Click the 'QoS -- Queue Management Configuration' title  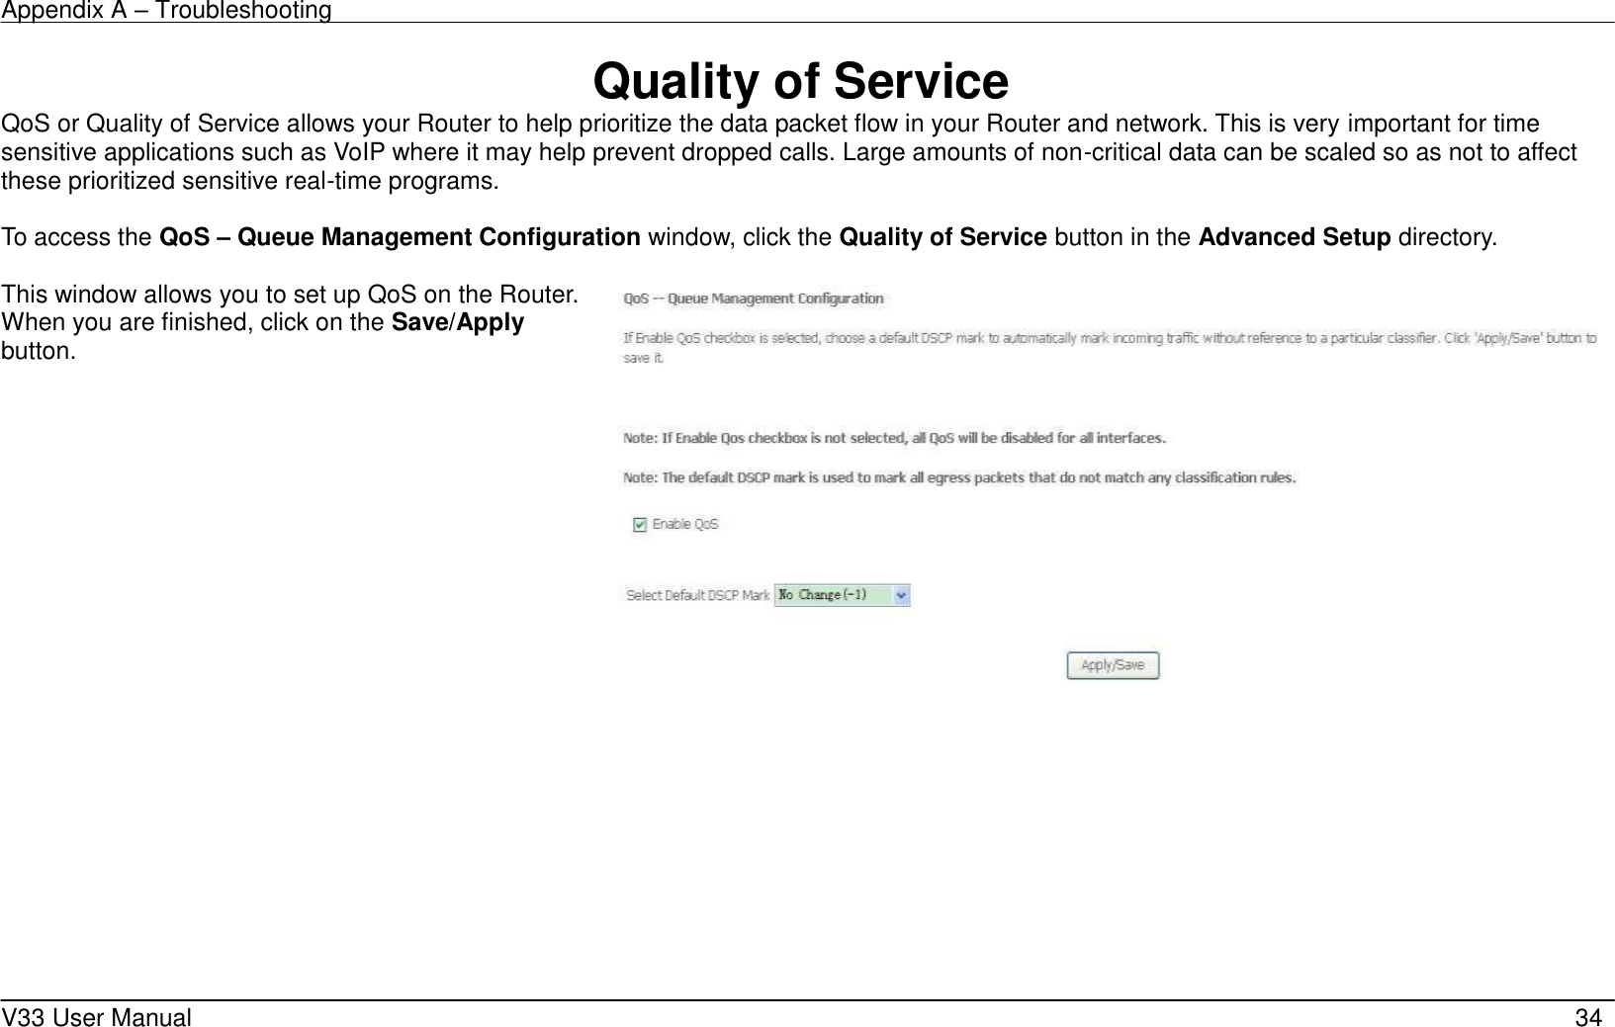tap(754, 298)
